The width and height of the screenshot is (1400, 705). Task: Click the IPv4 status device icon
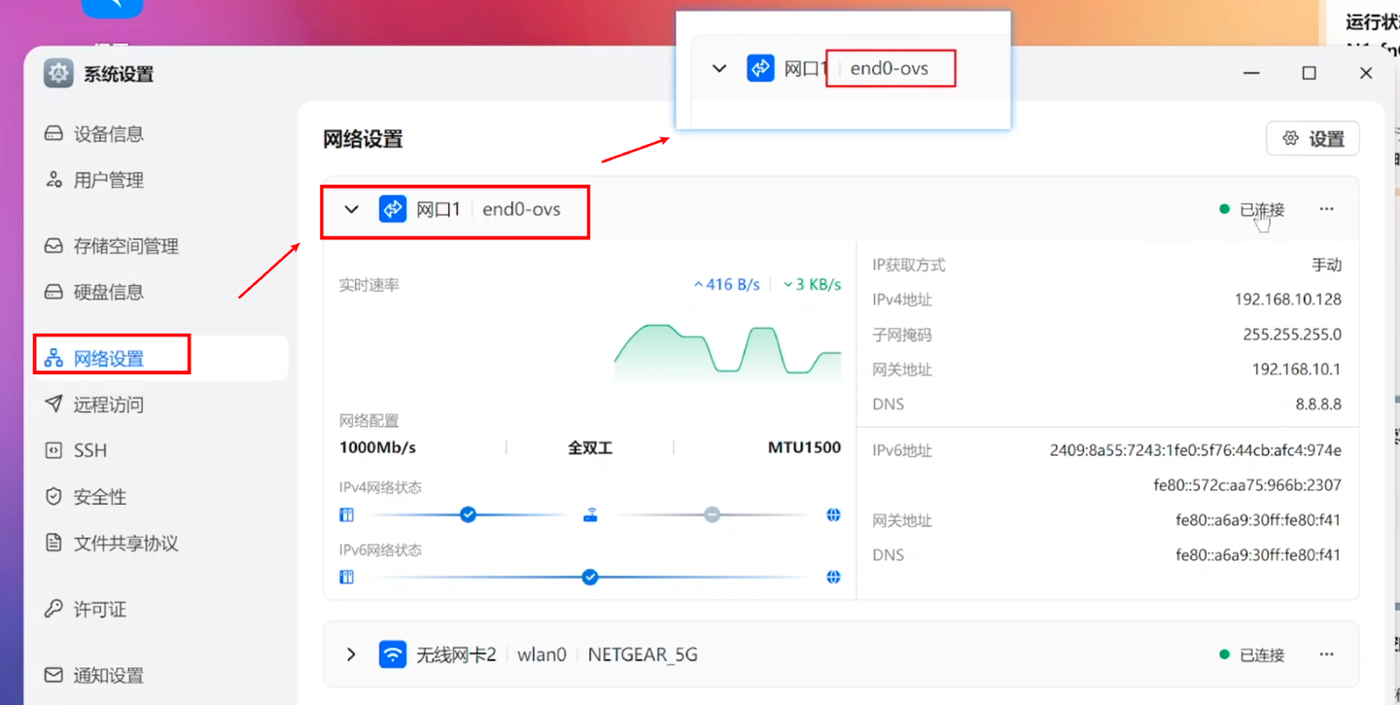[346, 515]
